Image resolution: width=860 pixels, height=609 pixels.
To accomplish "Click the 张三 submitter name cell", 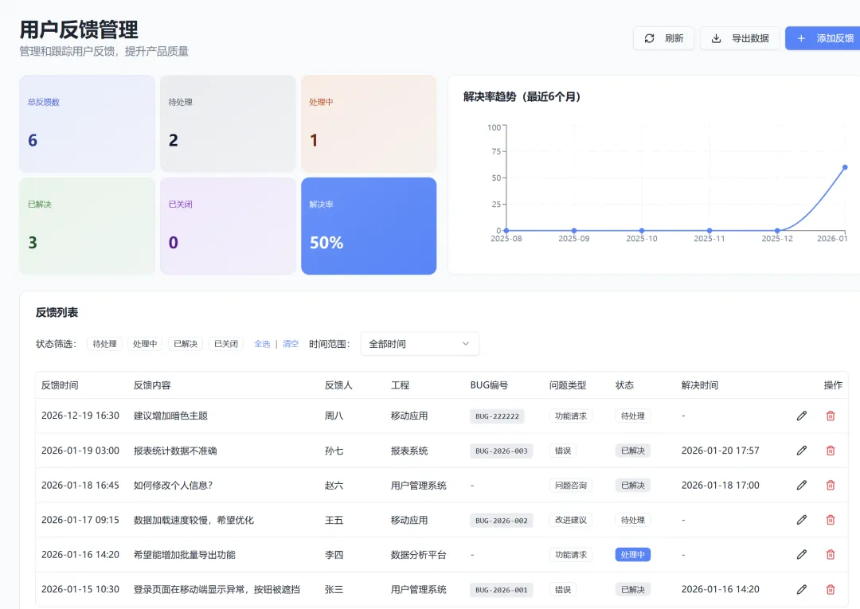I will point(334,589).
